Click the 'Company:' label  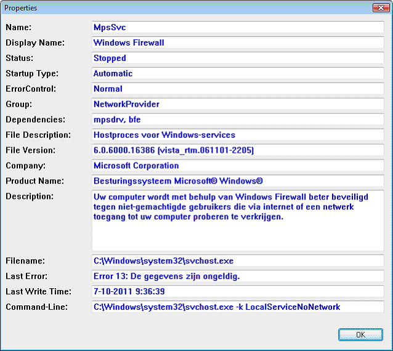pyautogui.click(x=26, y=166)
